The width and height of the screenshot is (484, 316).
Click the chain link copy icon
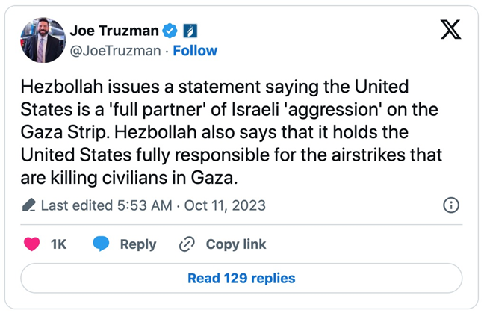[187, 244]
